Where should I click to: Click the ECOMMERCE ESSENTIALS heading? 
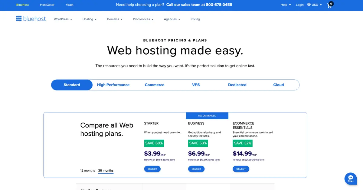click(244, 125)
